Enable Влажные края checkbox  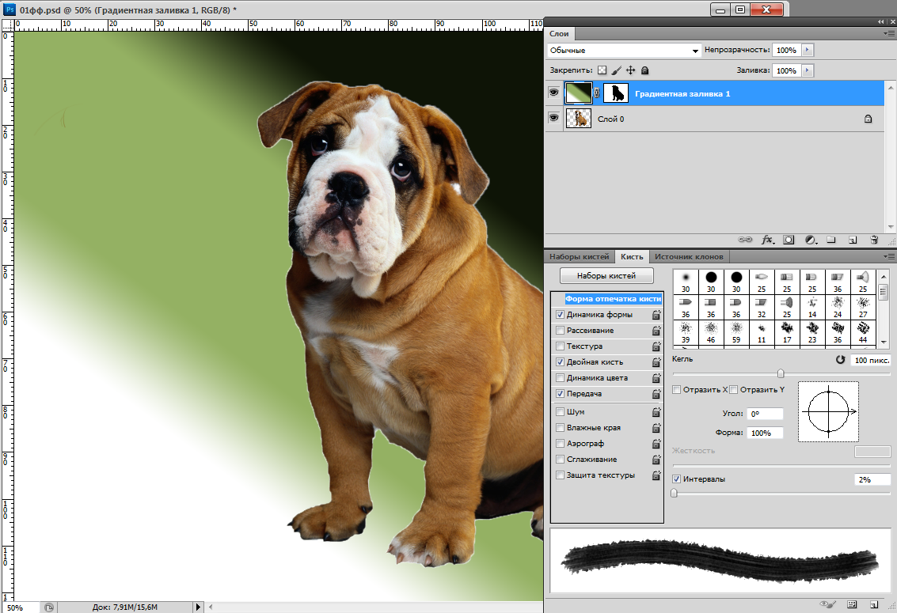[x=560, y=427]
